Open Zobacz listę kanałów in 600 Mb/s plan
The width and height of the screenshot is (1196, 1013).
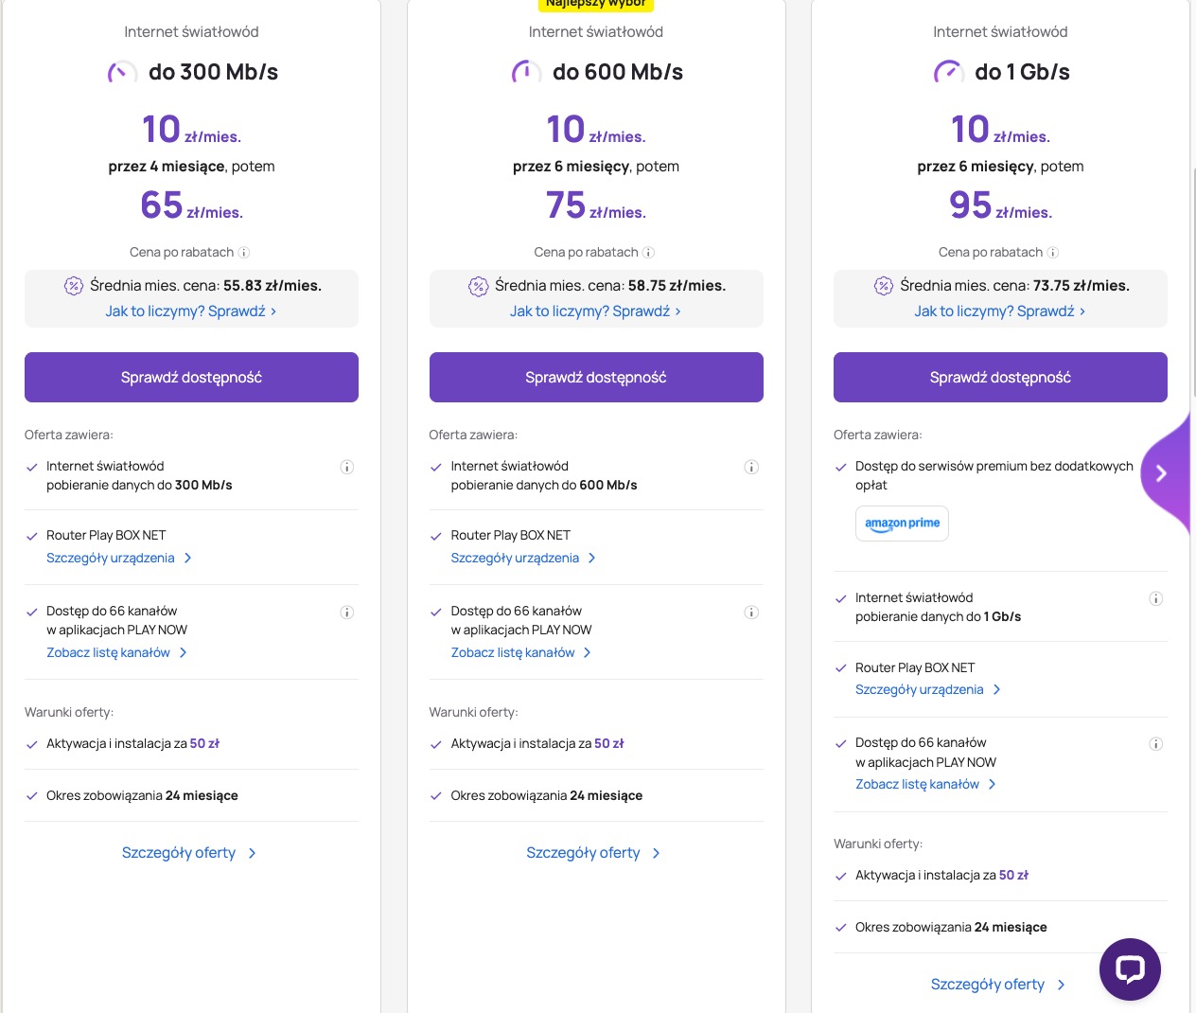pos(521,653)
